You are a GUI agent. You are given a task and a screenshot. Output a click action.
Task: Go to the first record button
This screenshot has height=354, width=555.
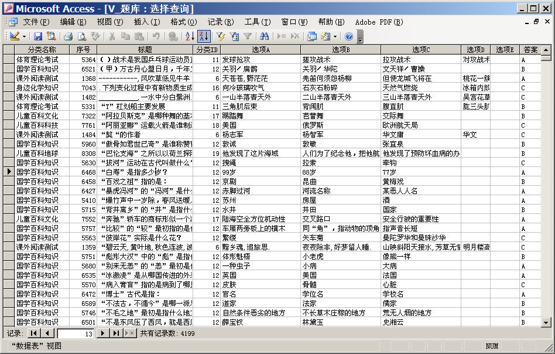(33, 333)
